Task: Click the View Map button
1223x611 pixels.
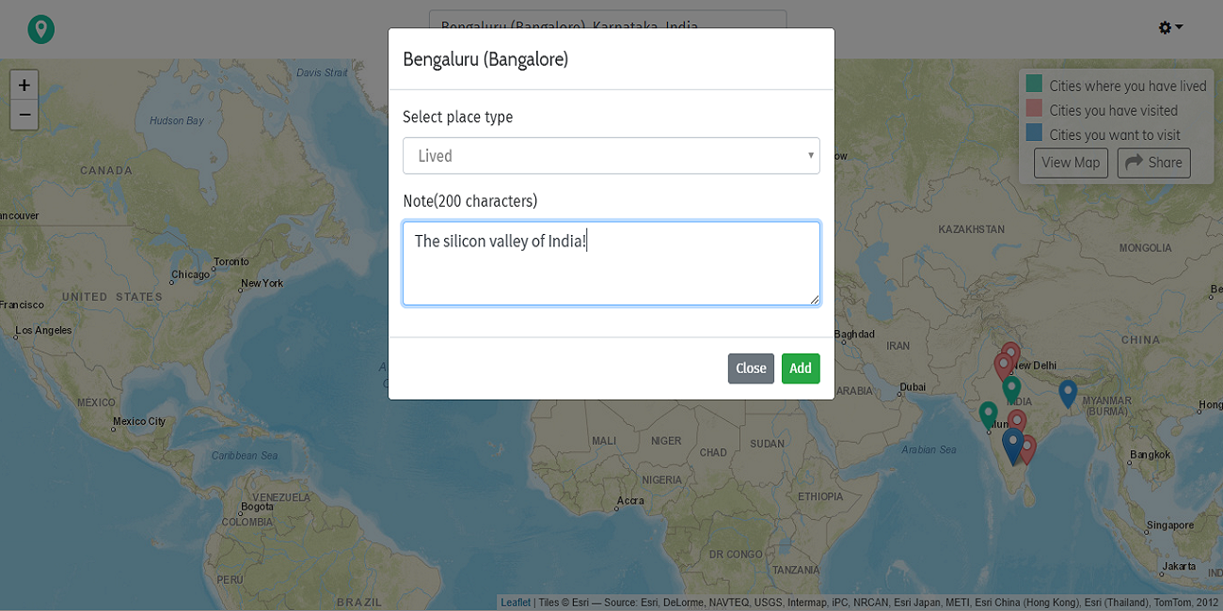Action: (1071, 162)
